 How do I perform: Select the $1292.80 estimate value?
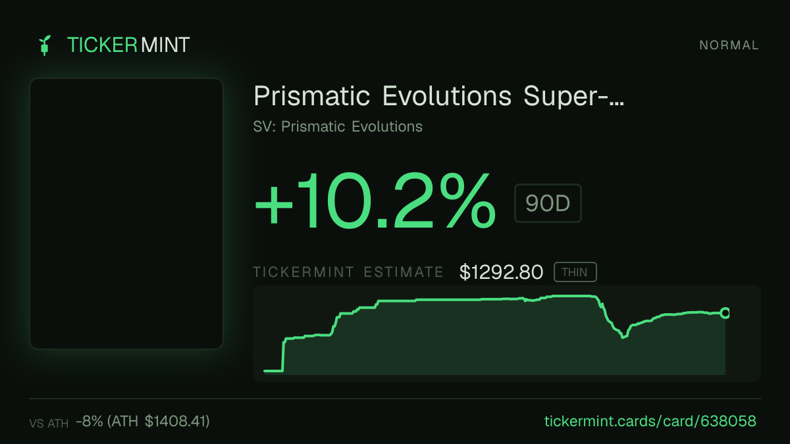(x=502, y=272)
